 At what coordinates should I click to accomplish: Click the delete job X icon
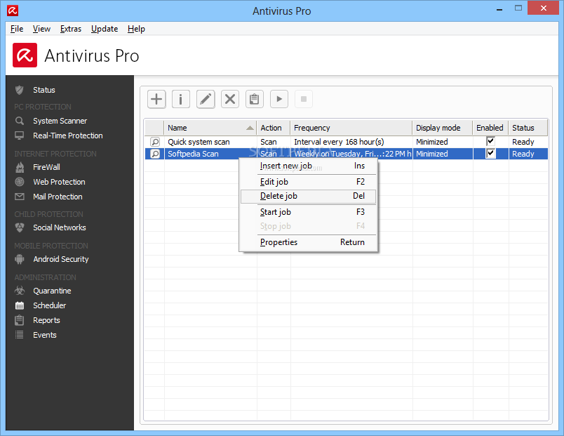click(x=230, y=99)
